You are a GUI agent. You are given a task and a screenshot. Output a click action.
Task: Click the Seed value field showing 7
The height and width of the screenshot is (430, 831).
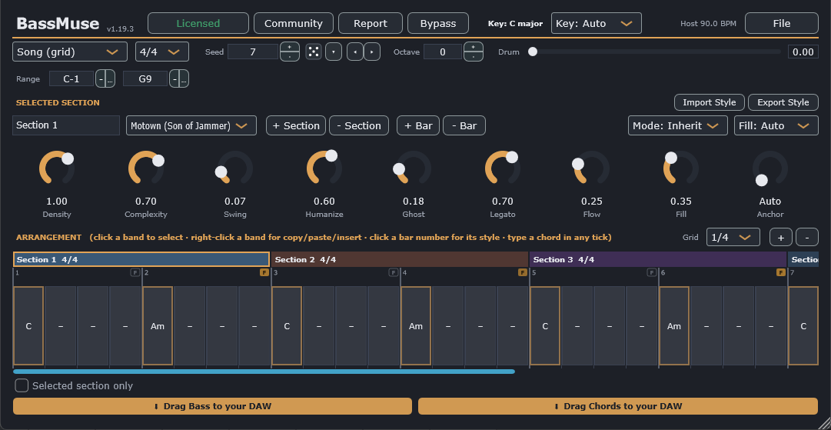click(253, 52)
